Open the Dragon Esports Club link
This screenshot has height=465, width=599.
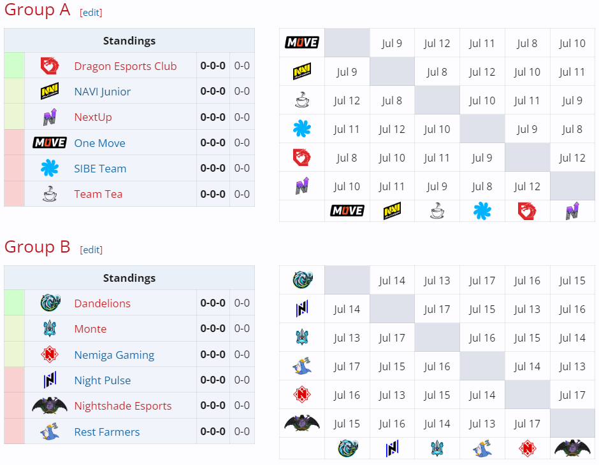pyautogui.click(x=126, y=66)
